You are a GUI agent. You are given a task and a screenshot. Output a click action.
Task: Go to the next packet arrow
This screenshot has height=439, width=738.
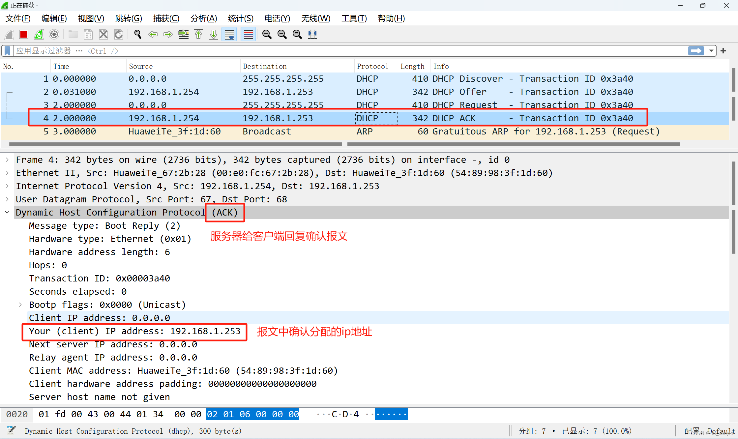(x=168, y=34)
